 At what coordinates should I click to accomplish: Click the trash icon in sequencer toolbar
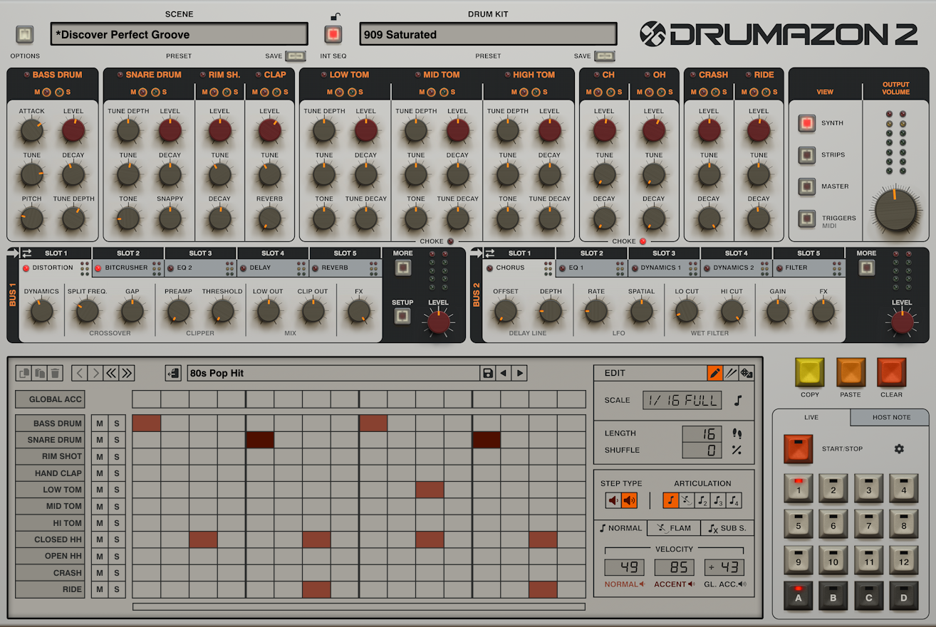point(56,373)
